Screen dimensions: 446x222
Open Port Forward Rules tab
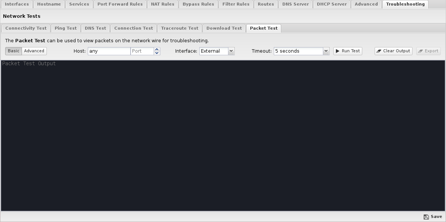tap(120, 4)
